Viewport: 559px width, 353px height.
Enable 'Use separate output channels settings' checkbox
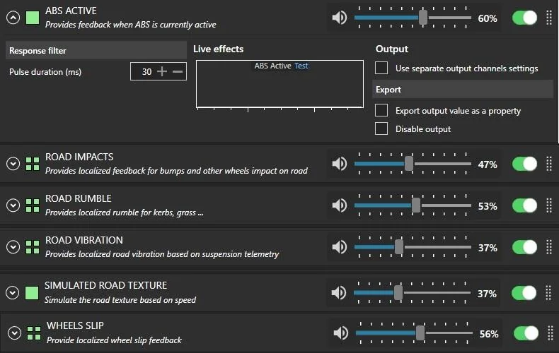pyautogui.click(x=381, y=68)
